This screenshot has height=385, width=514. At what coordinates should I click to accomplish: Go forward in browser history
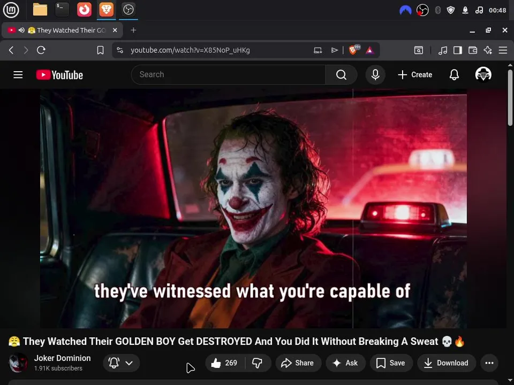(26, 50)
